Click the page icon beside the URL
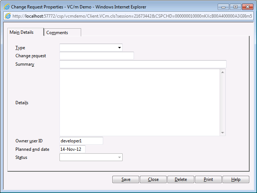 coord(7,16)
